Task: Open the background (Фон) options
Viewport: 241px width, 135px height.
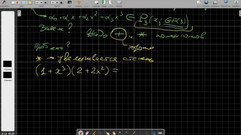Action: (69, 3)
